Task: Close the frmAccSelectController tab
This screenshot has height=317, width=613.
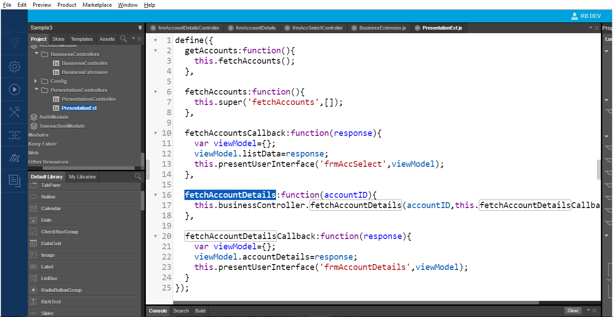Action: (x=287, y=28)
